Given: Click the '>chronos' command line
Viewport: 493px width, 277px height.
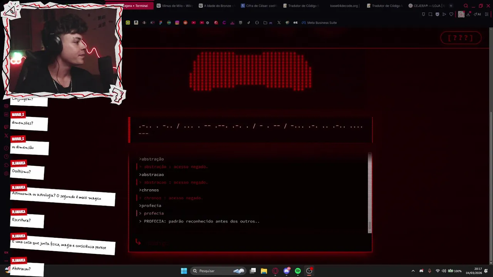Looking at the screenshot, I should 149,190.
